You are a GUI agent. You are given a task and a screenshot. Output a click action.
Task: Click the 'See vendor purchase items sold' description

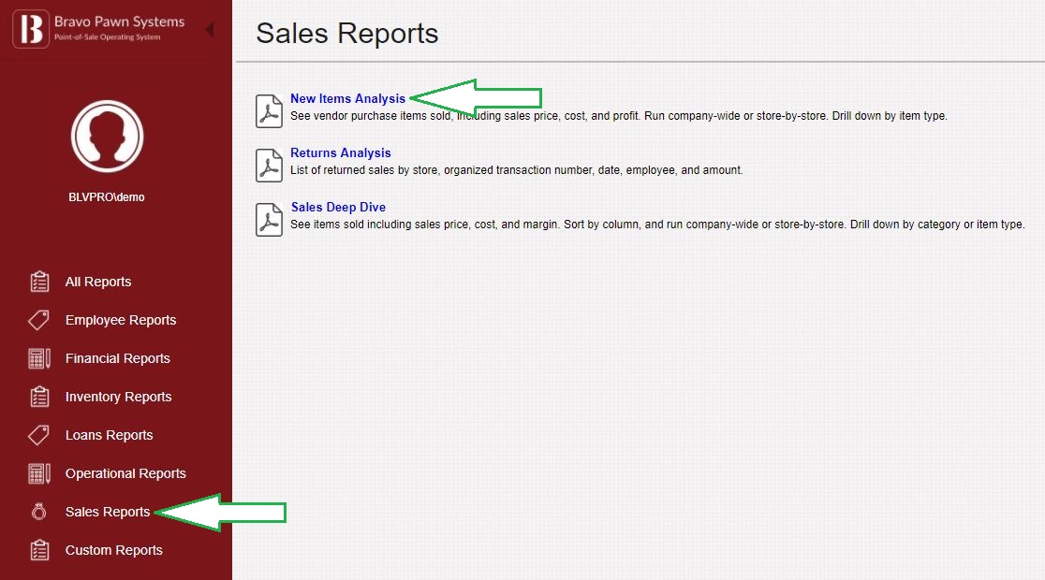(x=618, y=116)
